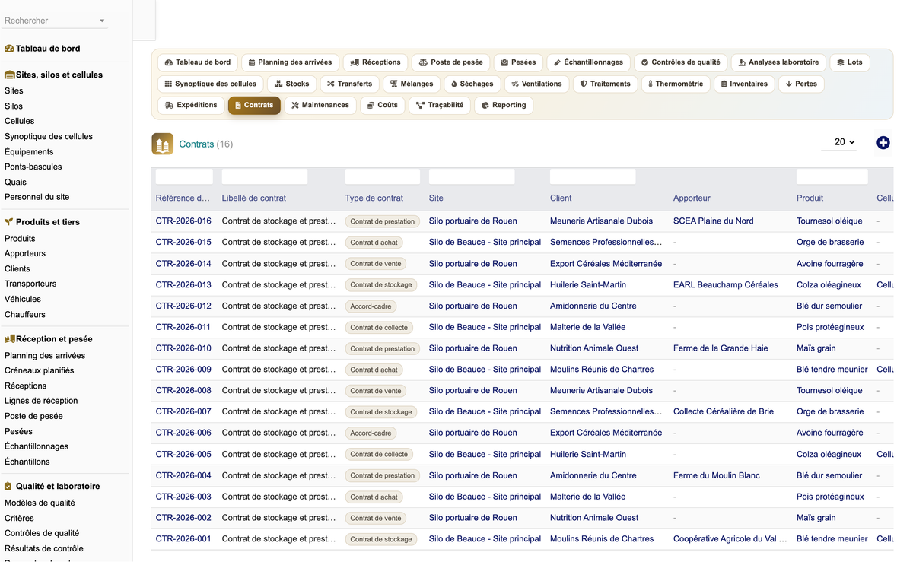The height and width of the screenshot is (565, 913).
Task: Click the Qualité et laboratoire clipboard icon
Action: pos(8,487)
